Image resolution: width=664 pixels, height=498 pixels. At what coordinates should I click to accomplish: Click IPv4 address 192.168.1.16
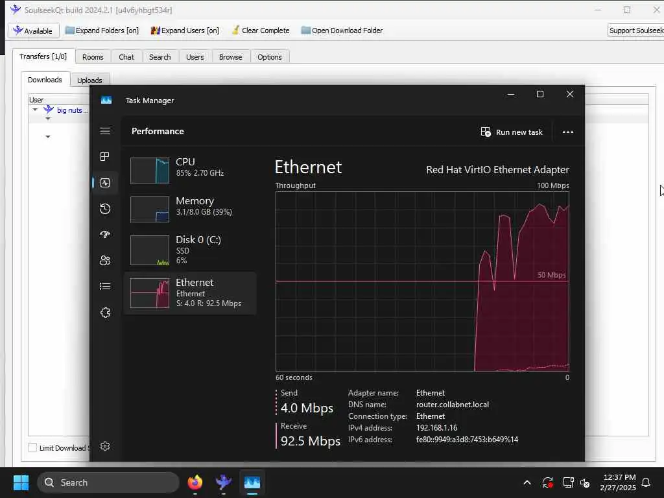pyautogui.click(x=436, y=428)
